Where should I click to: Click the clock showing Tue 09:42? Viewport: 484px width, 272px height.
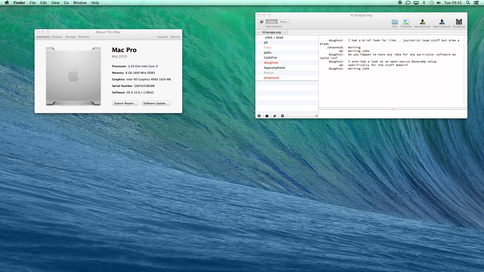[453, 3]
